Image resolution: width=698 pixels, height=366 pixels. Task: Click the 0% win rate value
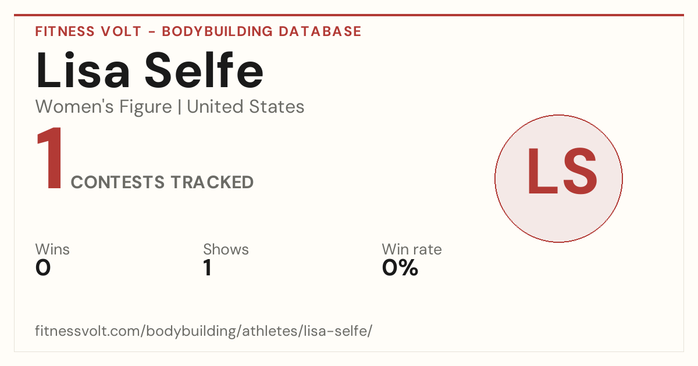400,268
